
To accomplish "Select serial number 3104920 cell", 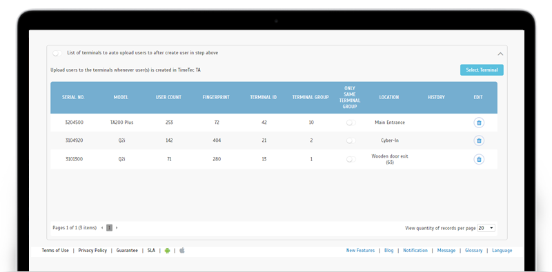I will click(75, 140).
